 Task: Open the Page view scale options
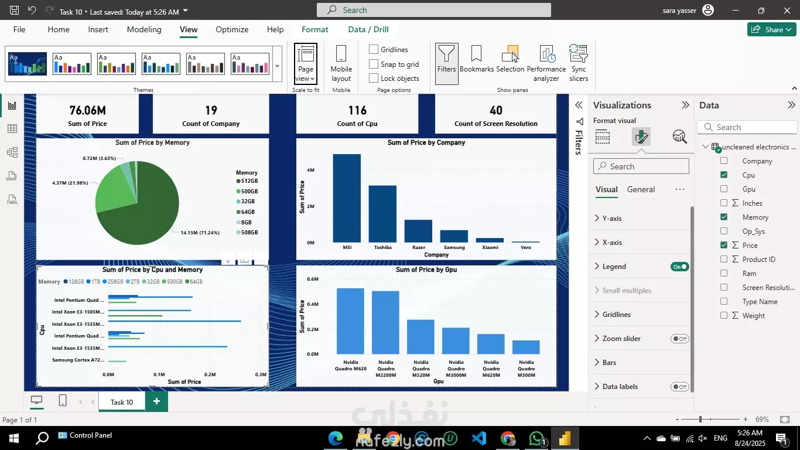(306, 64)
